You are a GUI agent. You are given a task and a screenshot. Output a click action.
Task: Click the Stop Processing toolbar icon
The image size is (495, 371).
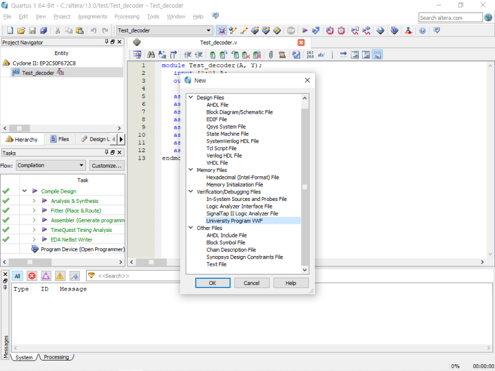pos(291,30)
